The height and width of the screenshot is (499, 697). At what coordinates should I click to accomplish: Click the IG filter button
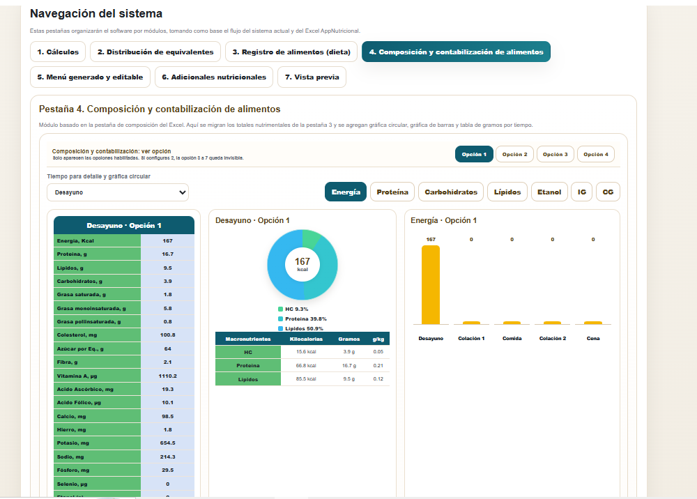pos(582,192)
